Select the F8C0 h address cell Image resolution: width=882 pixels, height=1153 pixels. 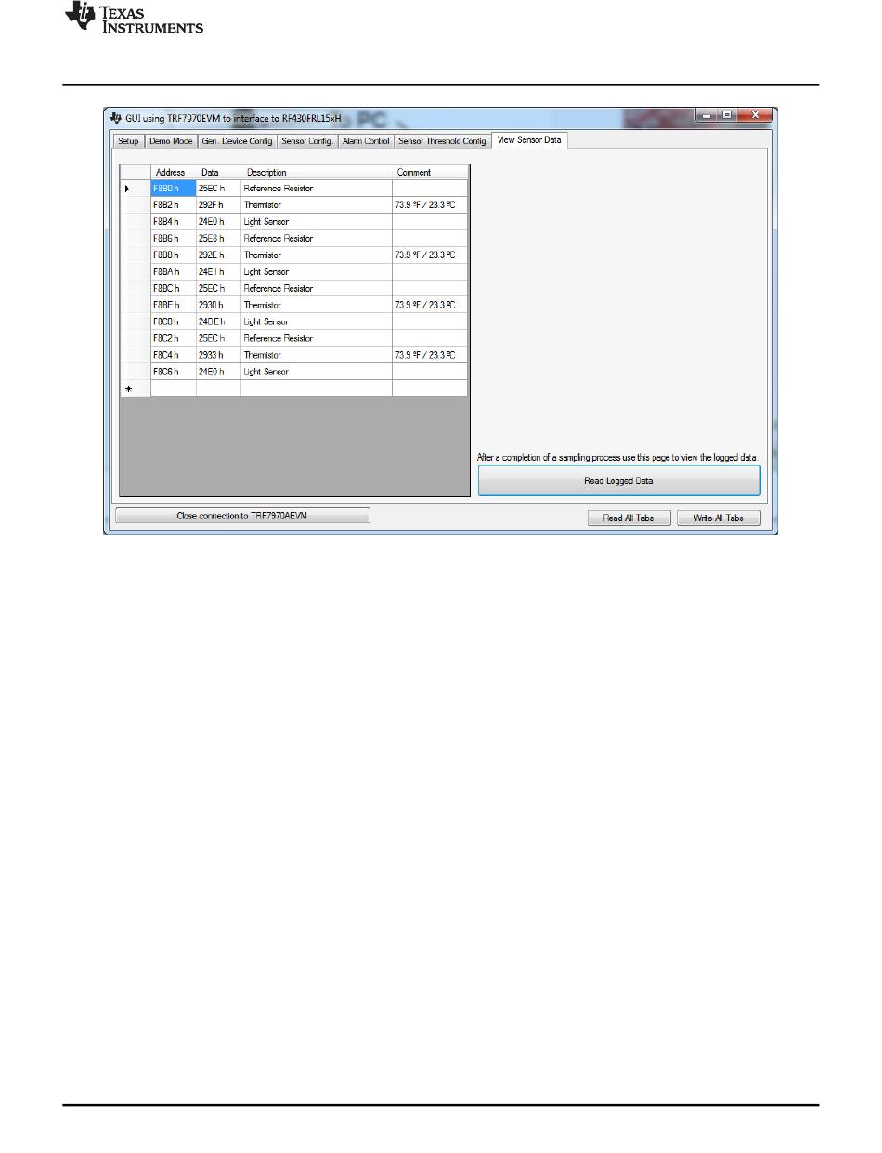tap(174, 322)
